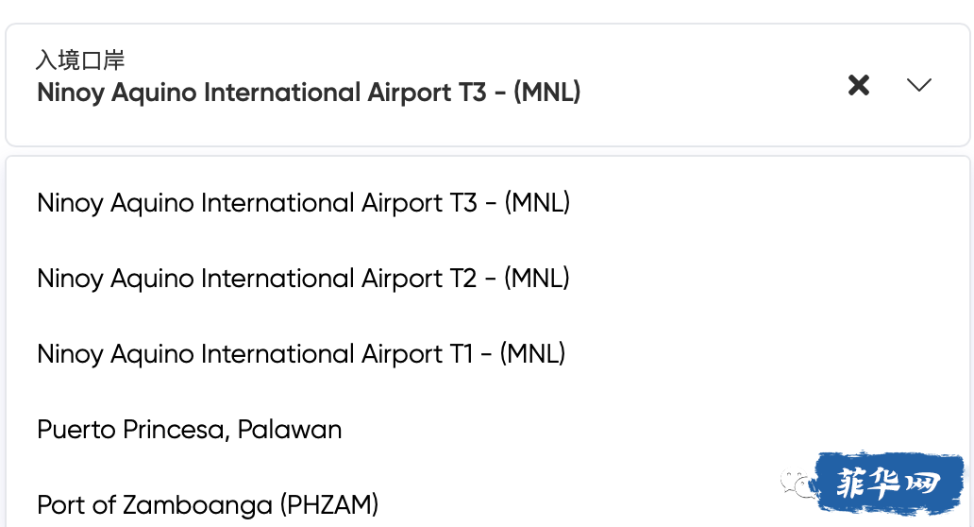Pick Ninoy Aquino International Airport T1 option
The height and width of the screenshot is (527, 974).
[301, 354]
